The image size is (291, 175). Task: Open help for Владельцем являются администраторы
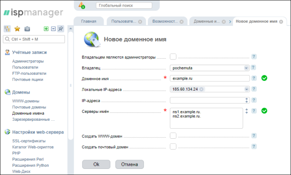[x=254, y=56]
